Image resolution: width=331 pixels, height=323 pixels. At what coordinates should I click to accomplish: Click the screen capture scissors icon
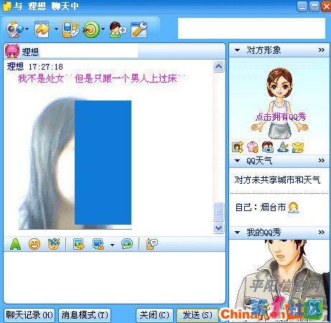98,244
